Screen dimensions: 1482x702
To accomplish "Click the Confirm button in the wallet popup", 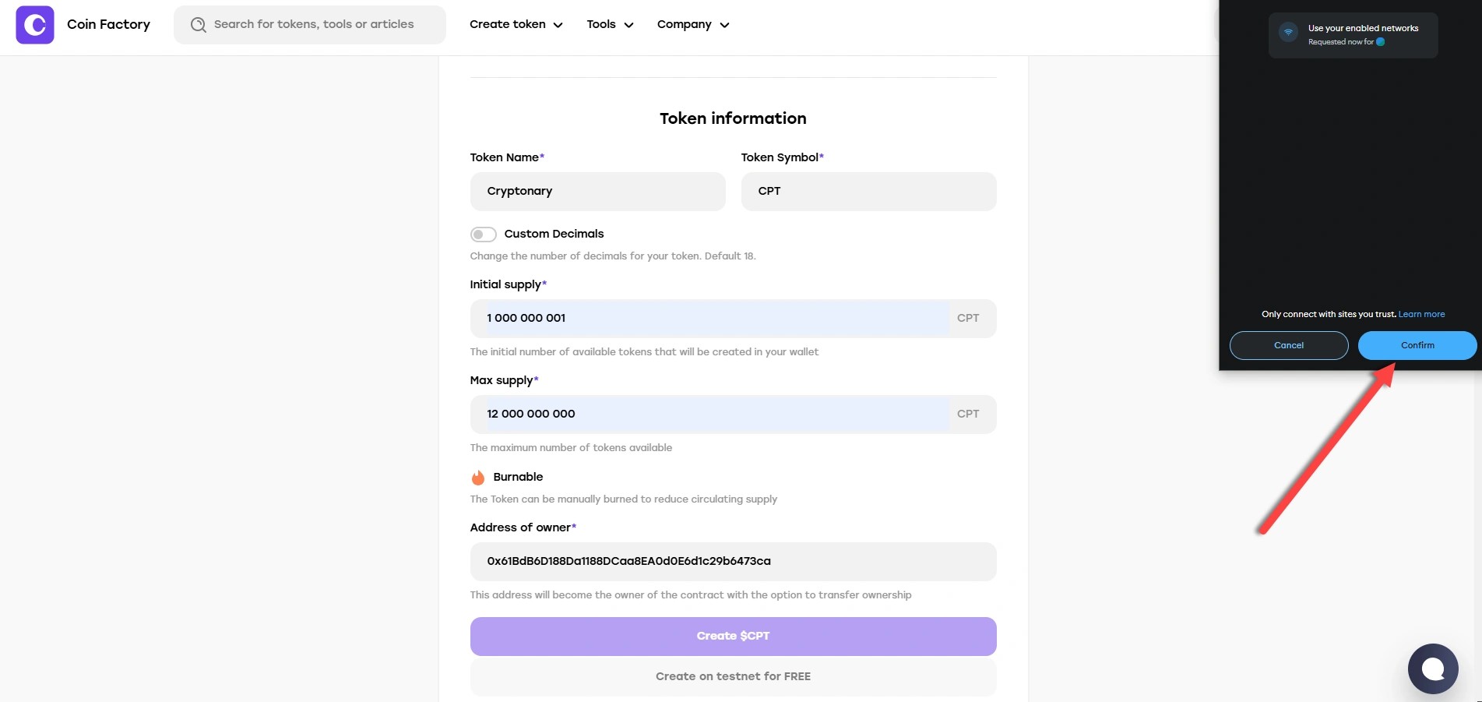I will click(x=1417, y=345).
